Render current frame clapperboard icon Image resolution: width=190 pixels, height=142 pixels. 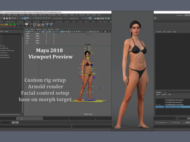tap(98, 18)
